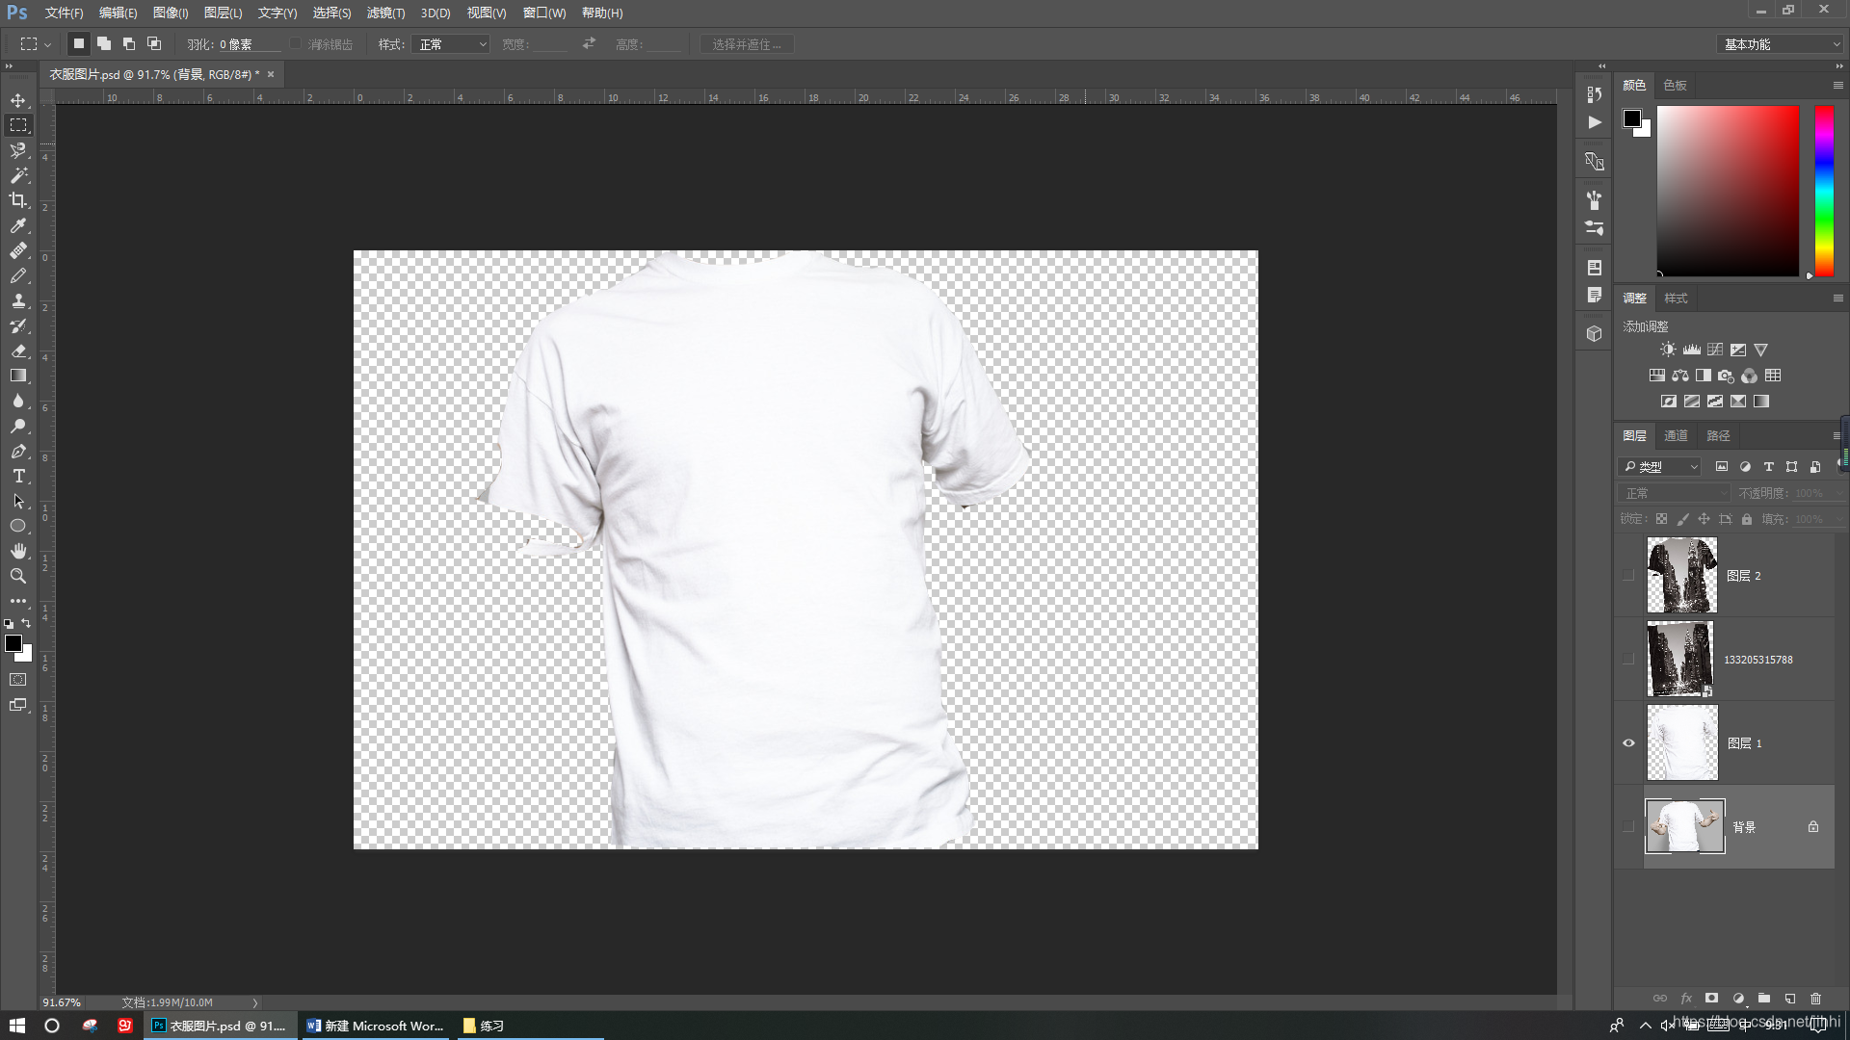
Task: Open tool preset picker arrow
Action: pyautogui.click(x=47, y=44)
